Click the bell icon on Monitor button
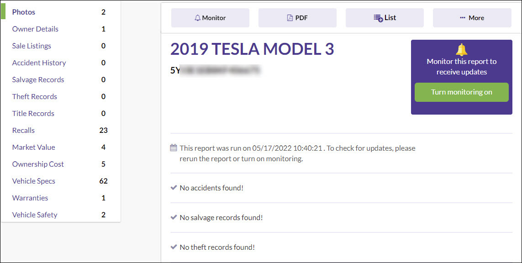The image size is (522, 263). [x=198, y=18]
